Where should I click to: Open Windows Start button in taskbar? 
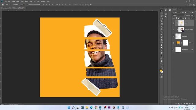[69, 108]
